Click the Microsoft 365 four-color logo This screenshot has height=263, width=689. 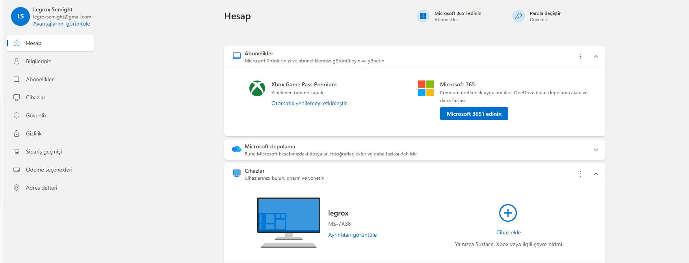426,88
